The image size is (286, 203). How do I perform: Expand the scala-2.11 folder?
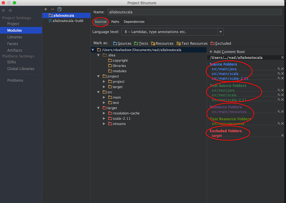tap(104, 118)
